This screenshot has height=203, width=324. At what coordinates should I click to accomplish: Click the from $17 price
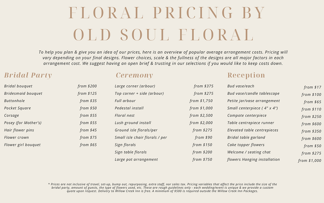313,87
